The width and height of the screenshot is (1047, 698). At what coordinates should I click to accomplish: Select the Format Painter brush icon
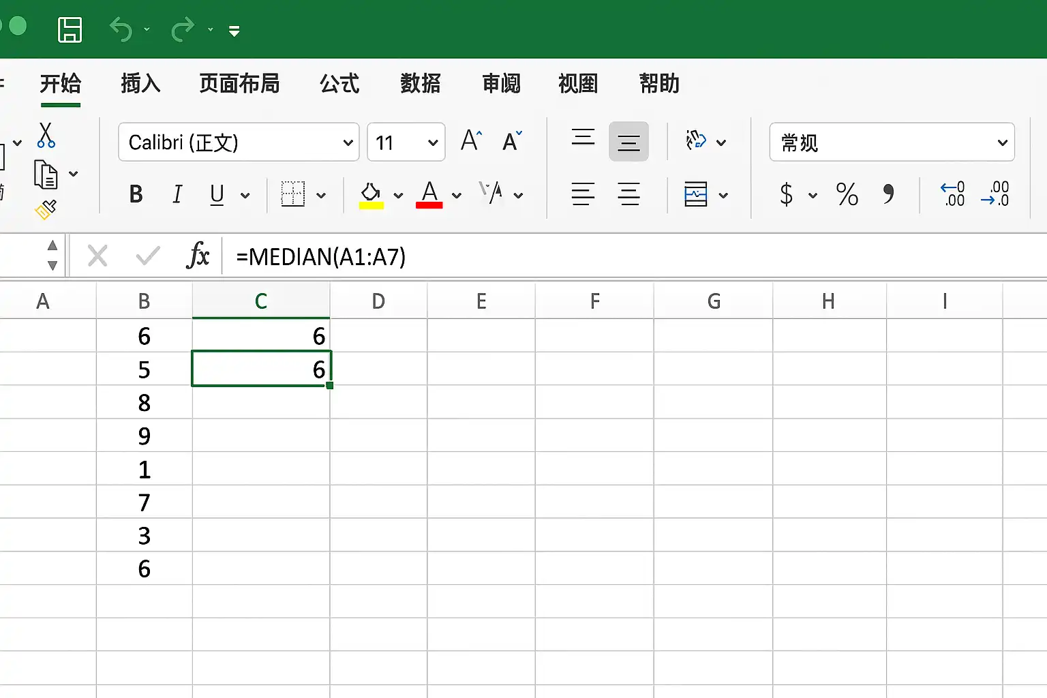click(46, 209)
